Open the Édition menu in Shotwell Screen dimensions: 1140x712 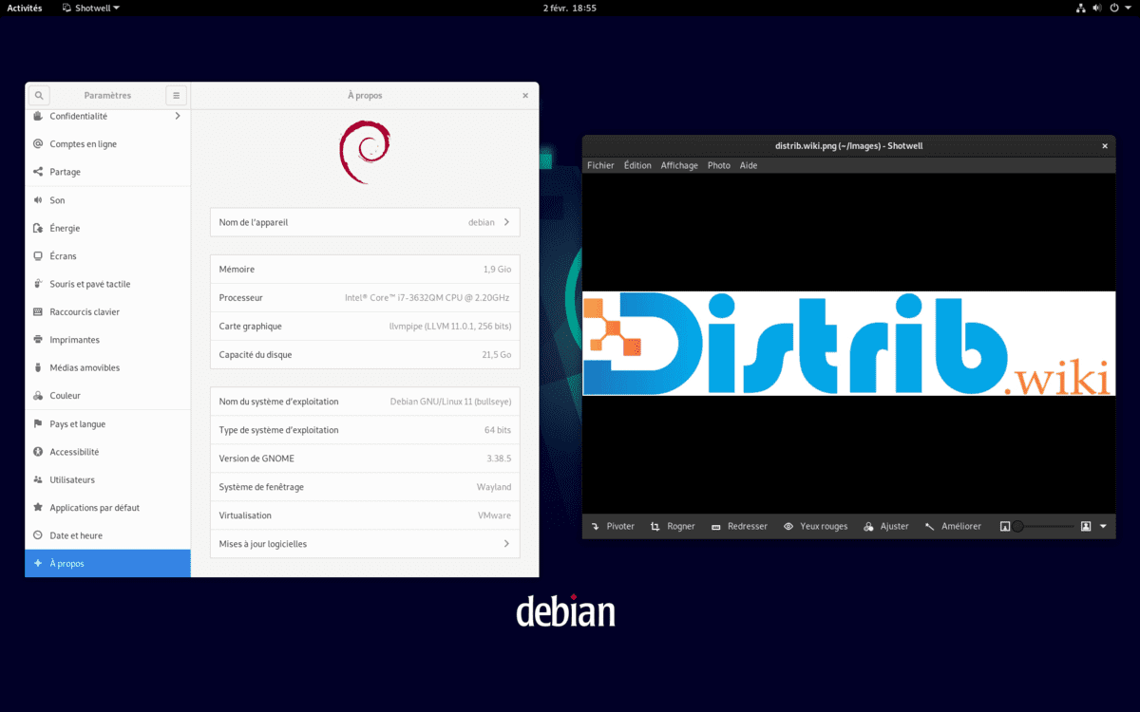[x=637, y=165]
